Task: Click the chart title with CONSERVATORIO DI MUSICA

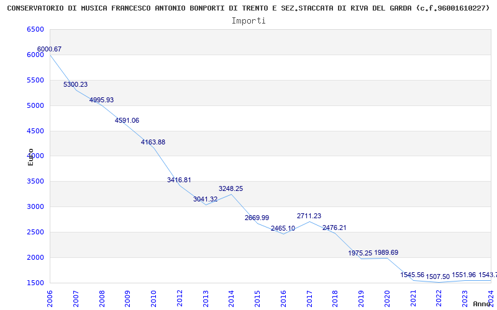Action: tap(248, 9)
